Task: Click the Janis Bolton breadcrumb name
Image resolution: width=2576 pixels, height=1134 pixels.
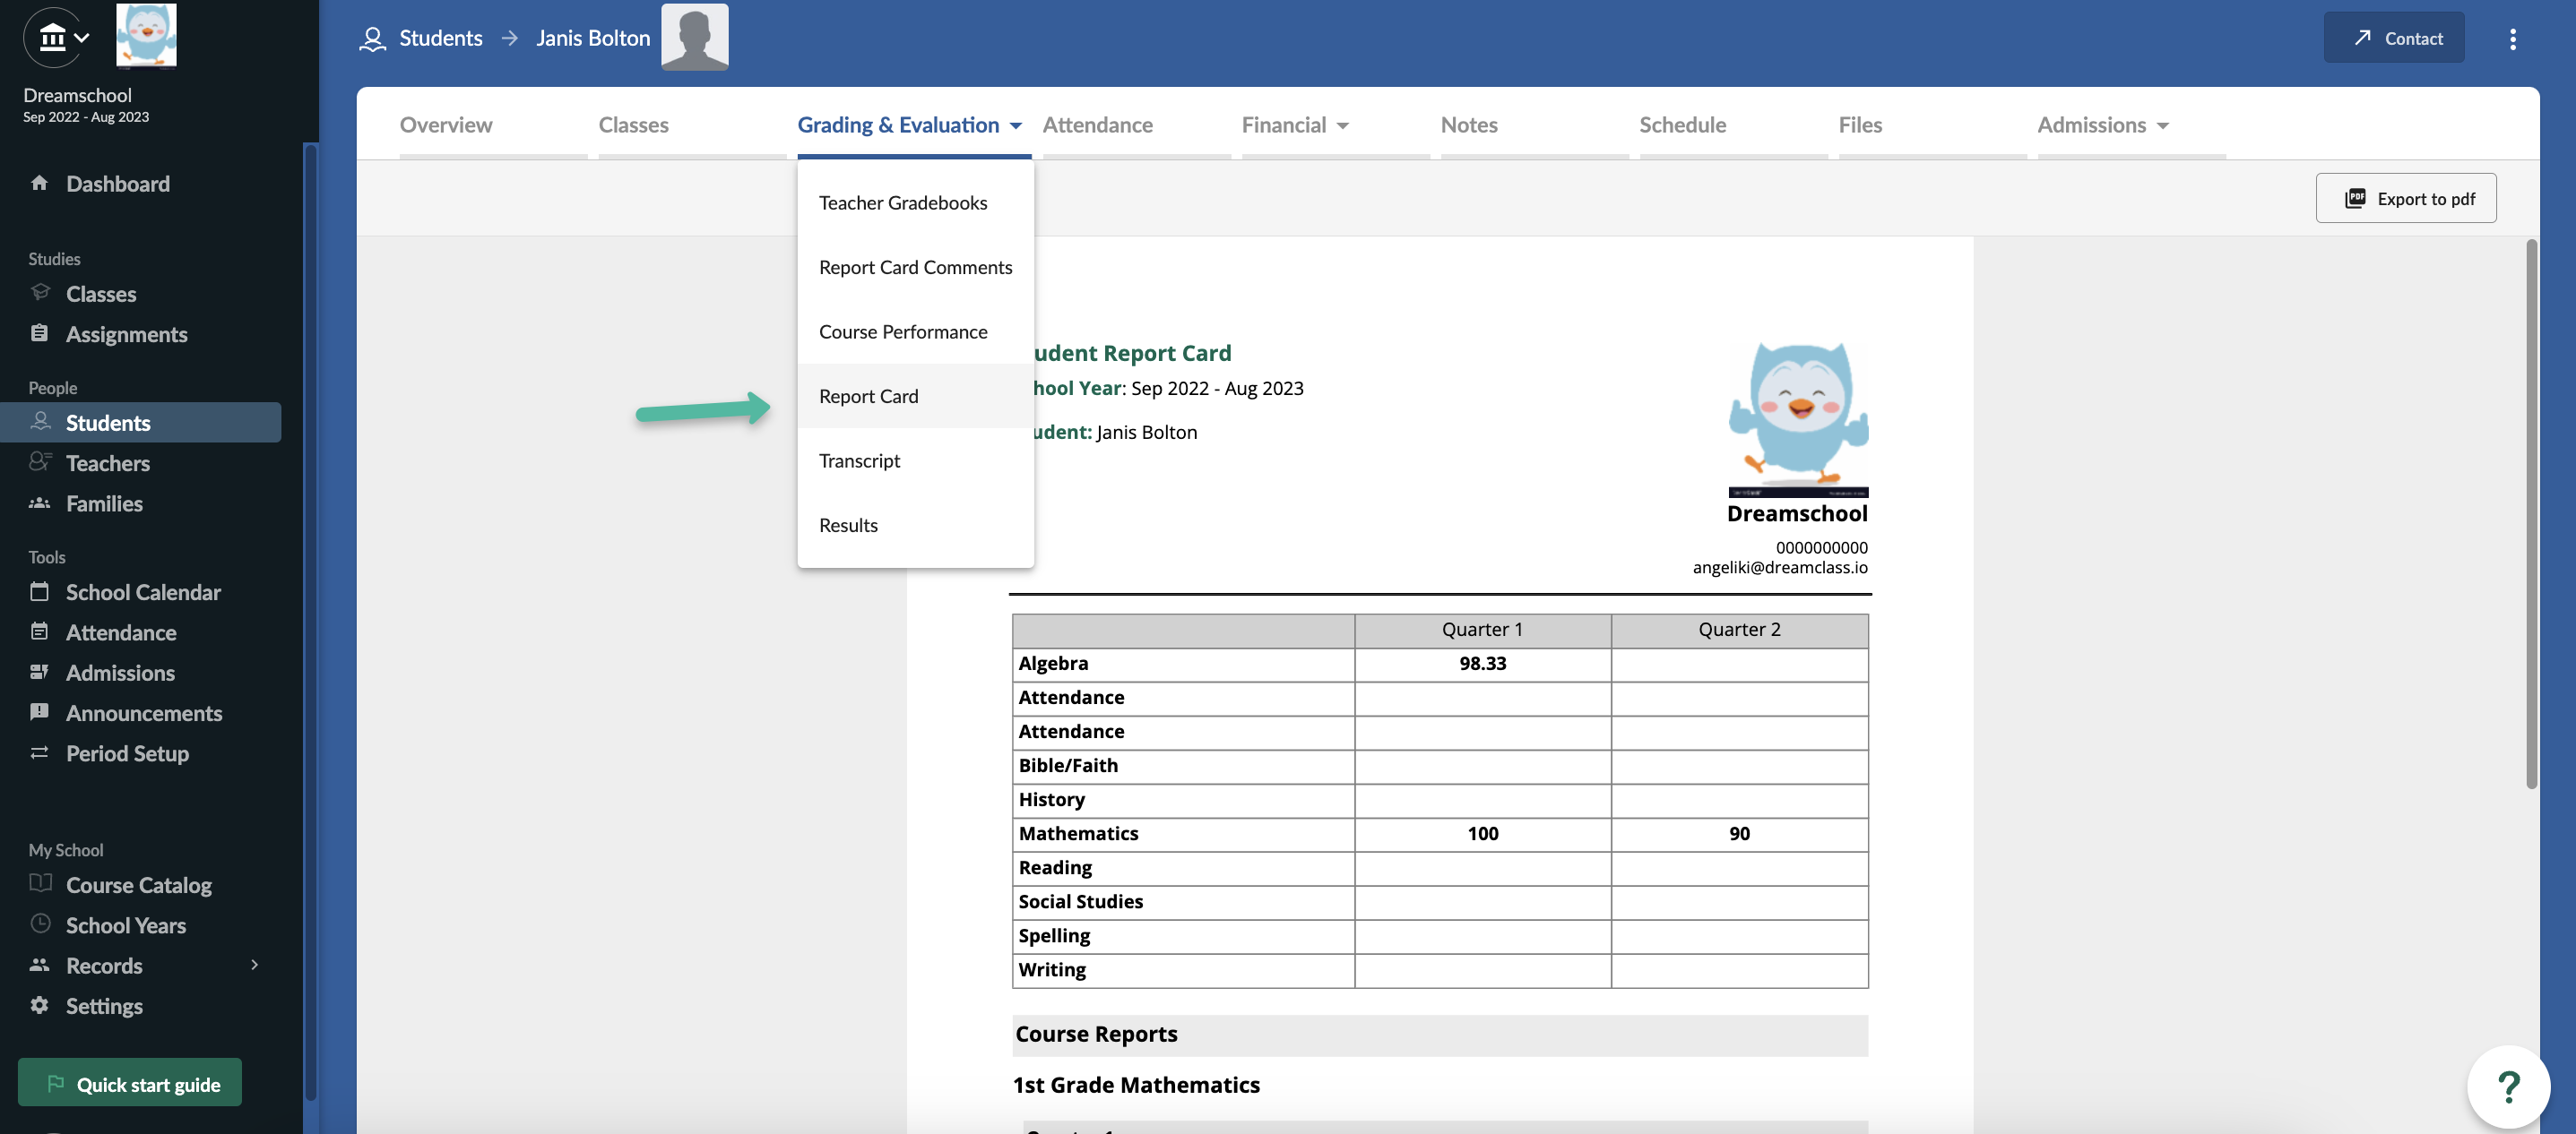Action: pos(593,38)
